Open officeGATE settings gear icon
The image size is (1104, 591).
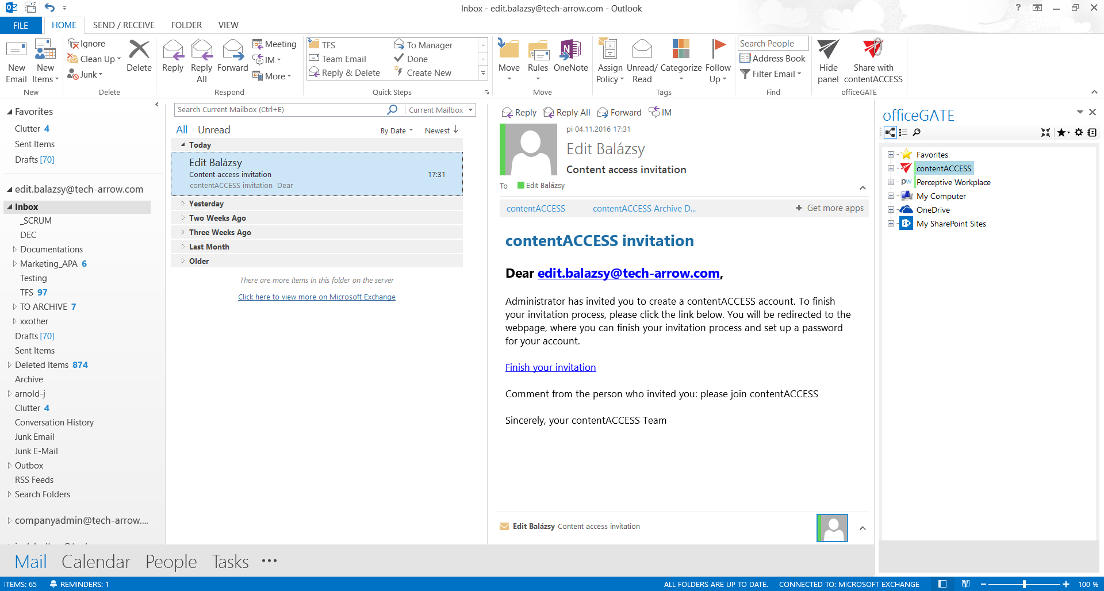coord(1079,132)
